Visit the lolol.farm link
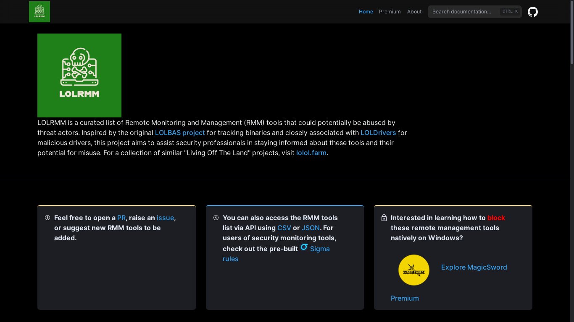 (x=311, y=153)
